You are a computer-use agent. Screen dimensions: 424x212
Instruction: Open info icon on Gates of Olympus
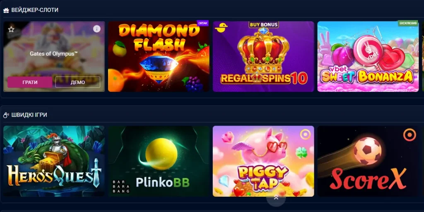click(x=96, y=29)
